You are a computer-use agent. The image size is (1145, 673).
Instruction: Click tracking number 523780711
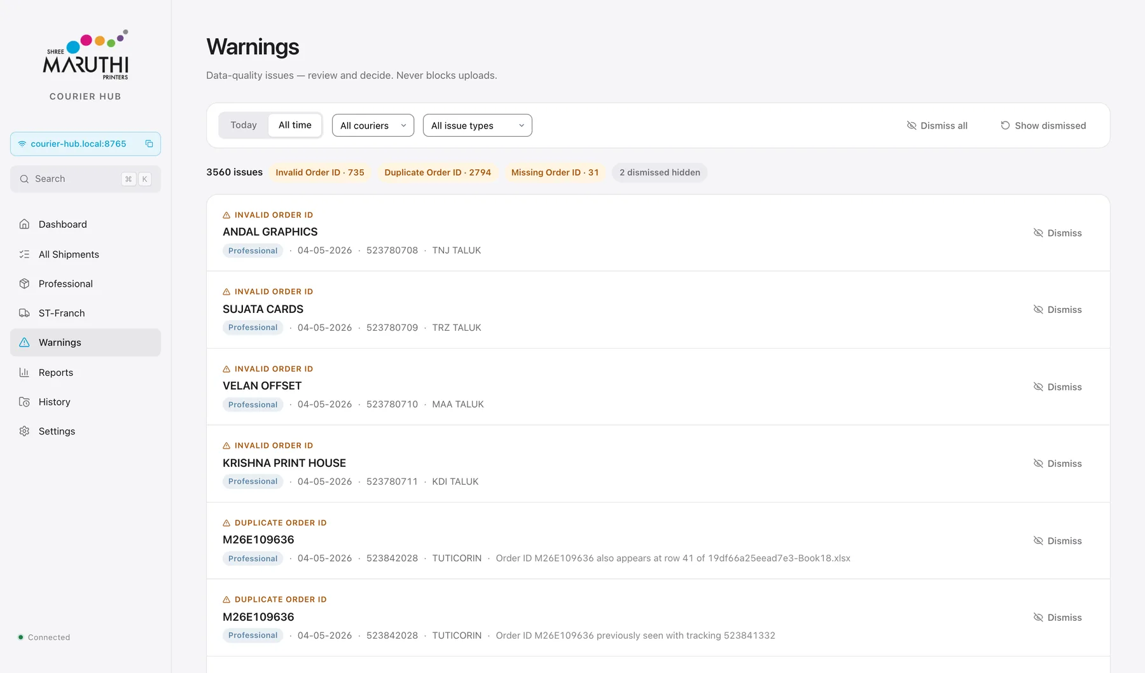tap(392, 482)
